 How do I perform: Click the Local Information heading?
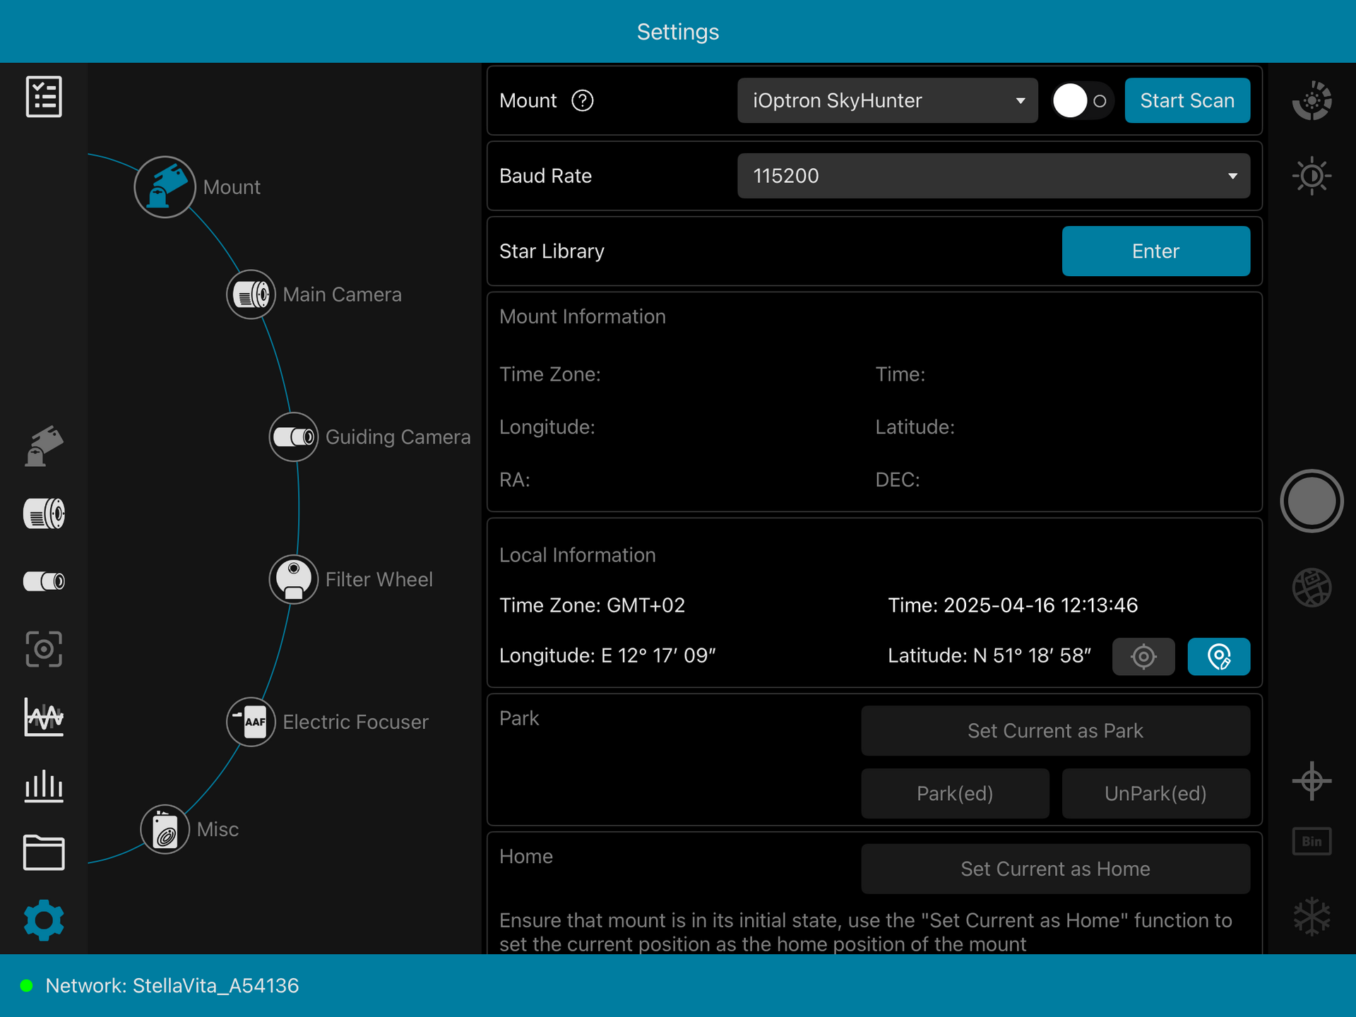[578, 555]
